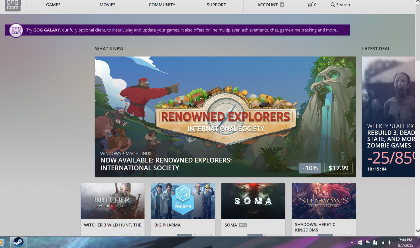Click the SOON badge next to SOMA
420x248 pixels.
[243, 225]
